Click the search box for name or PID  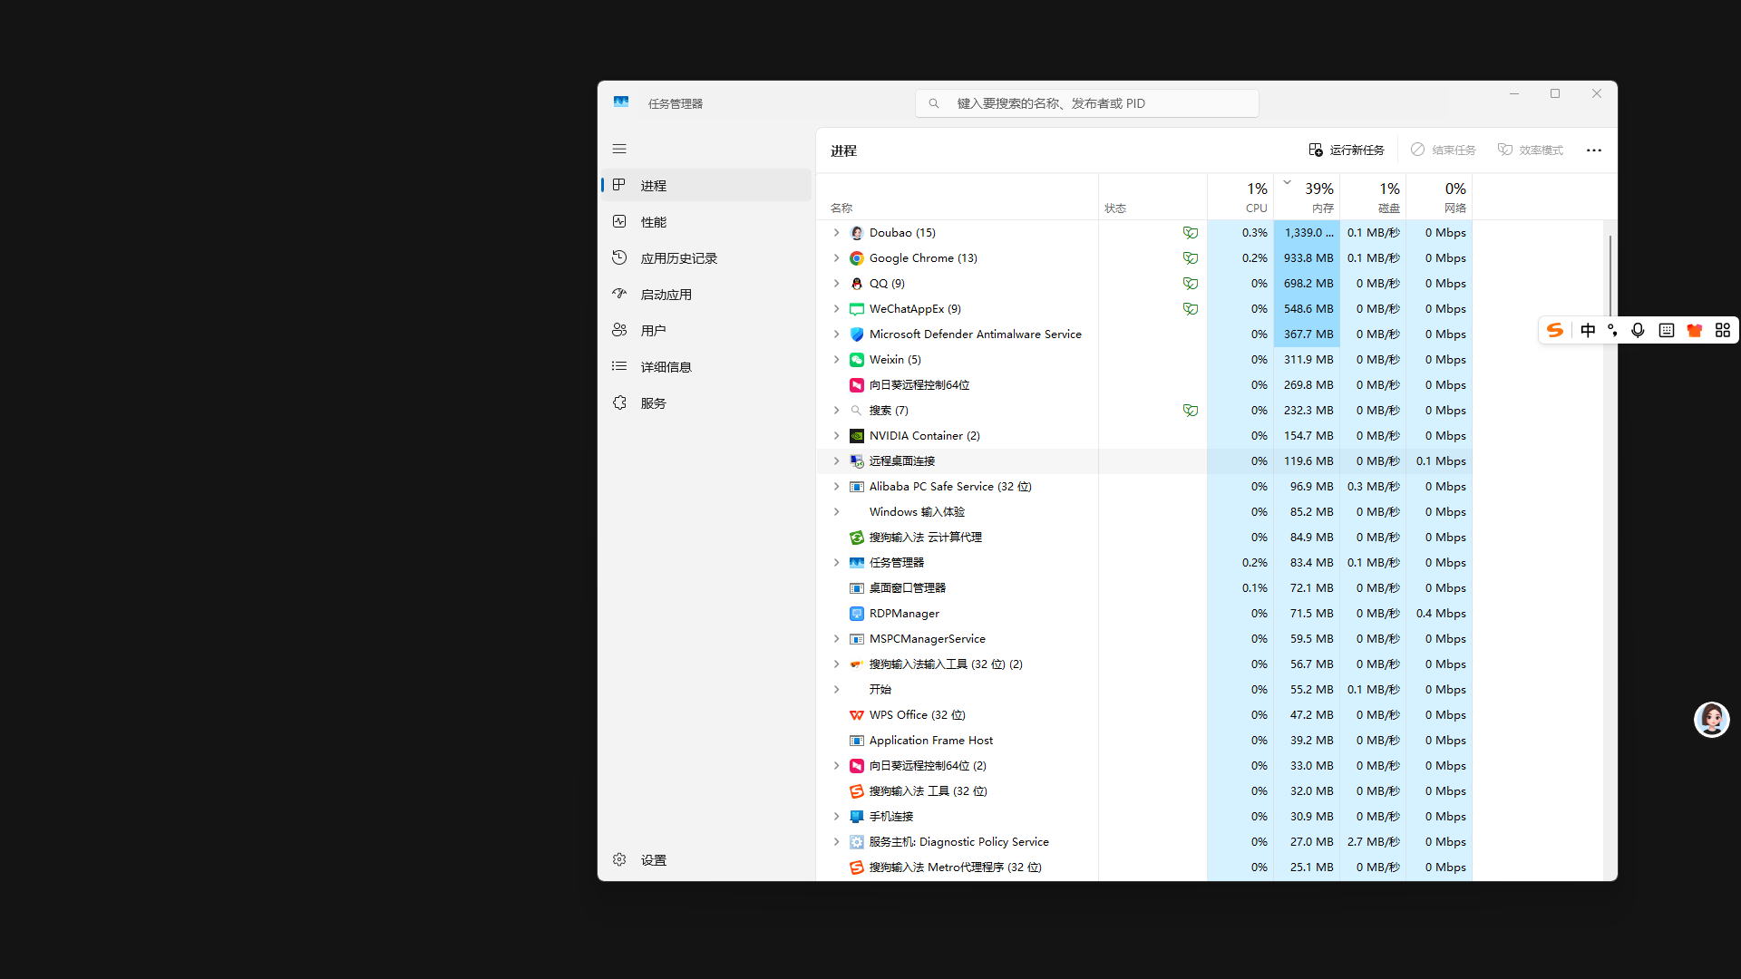(x=1086, y=103)
